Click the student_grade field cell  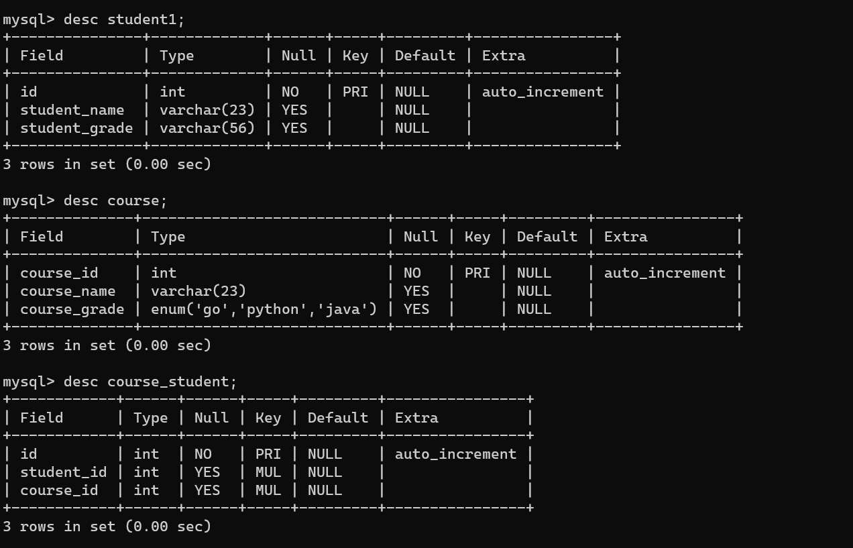click(x=76, y=128)
